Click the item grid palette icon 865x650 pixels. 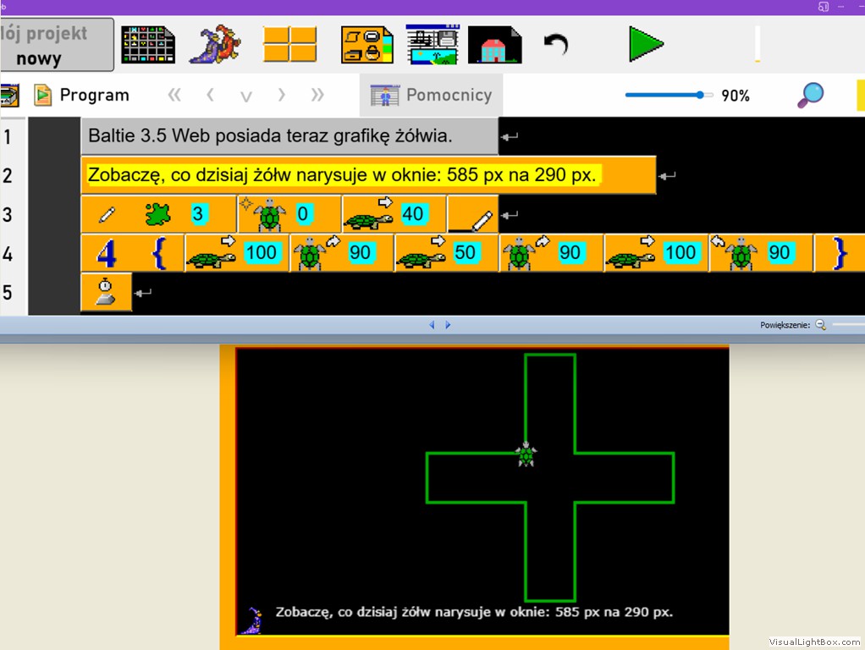point(147,45)
